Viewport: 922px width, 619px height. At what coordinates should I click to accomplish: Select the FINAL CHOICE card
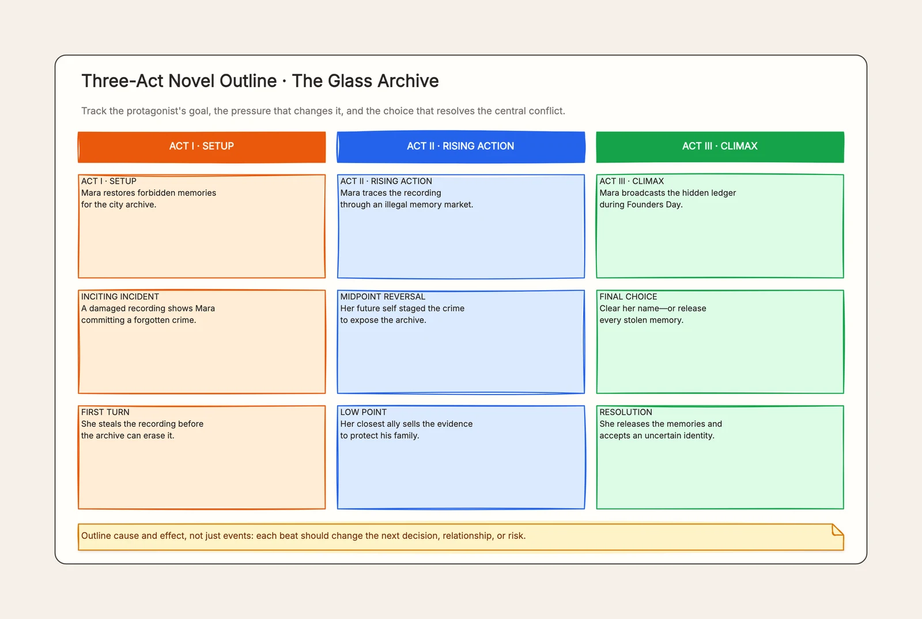(720, 342)
